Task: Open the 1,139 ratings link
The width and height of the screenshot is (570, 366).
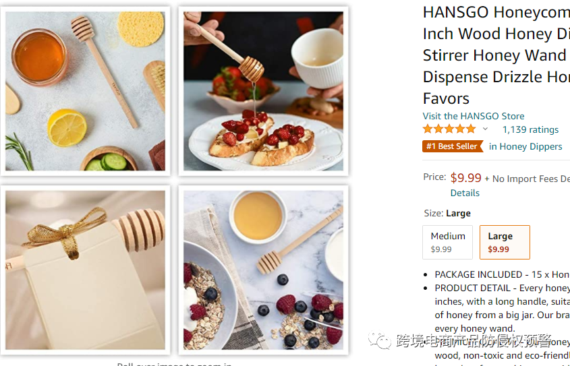Action: click(x=530, y=129)
